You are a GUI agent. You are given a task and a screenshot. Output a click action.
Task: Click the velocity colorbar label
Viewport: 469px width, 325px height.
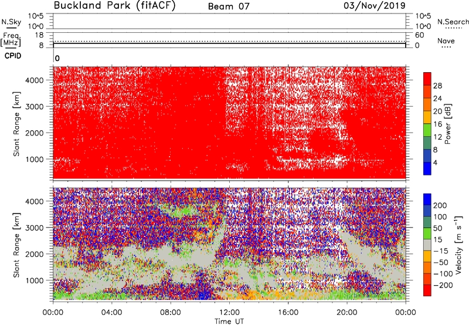tap(458, 245)
